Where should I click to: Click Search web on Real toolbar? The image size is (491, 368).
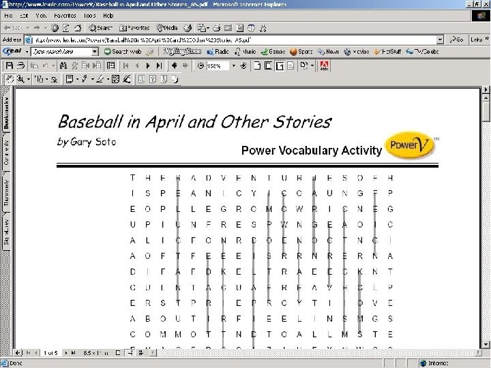(x=123, y=52)
